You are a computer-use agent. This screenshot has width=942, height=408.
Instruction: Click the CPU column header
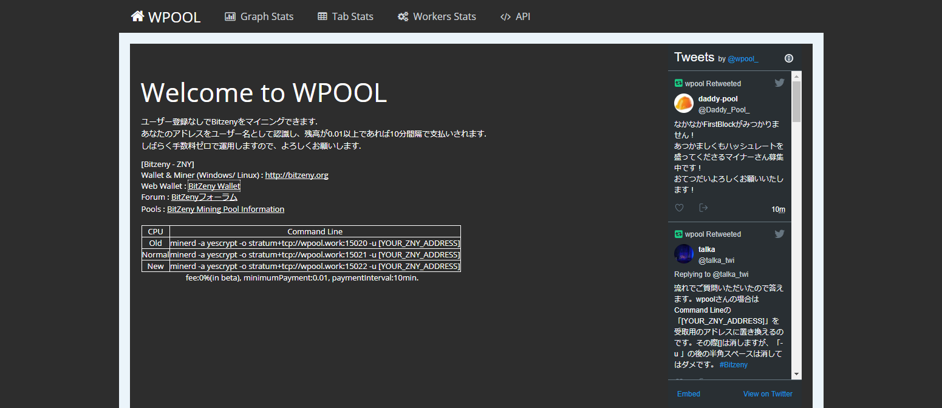tap(155, 231)
